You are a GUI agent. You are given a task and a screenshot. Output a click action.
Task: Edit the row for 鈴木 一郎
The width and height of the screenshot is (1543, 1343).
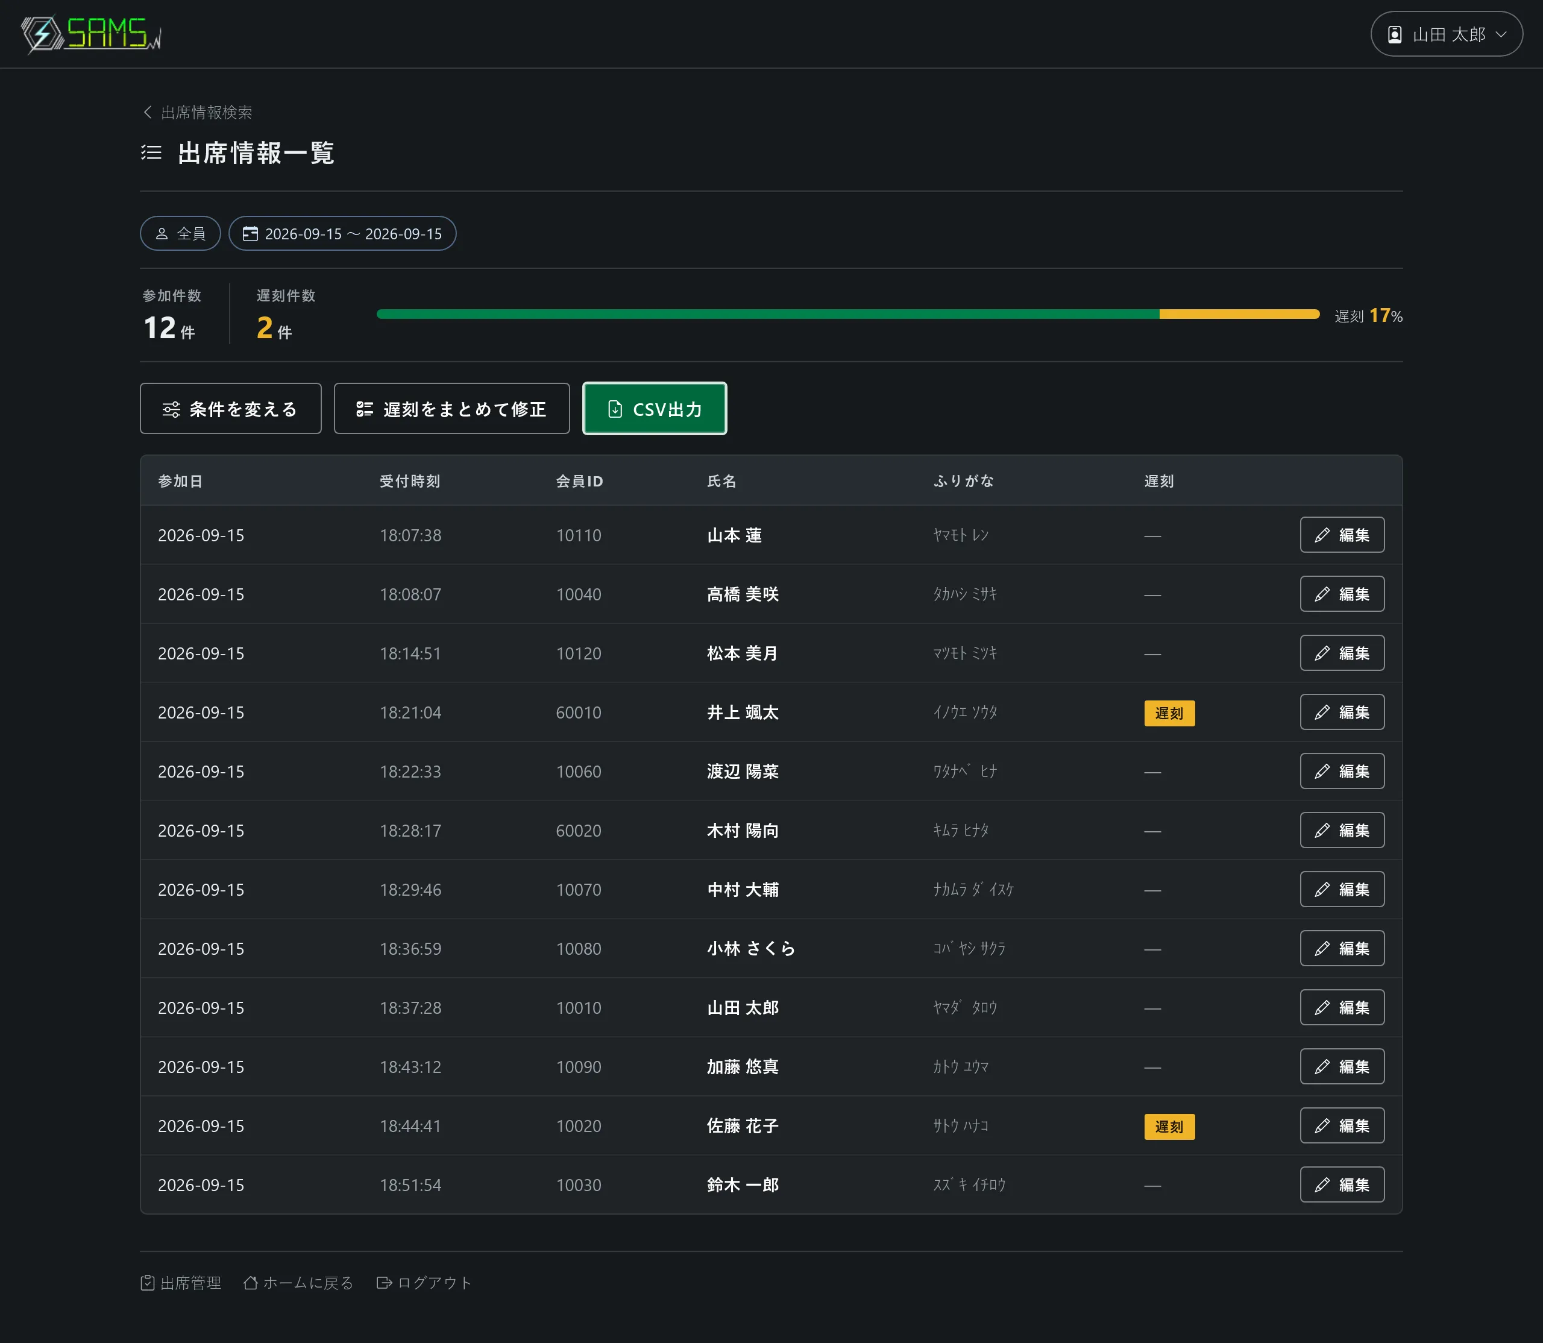point(1342,1185)
